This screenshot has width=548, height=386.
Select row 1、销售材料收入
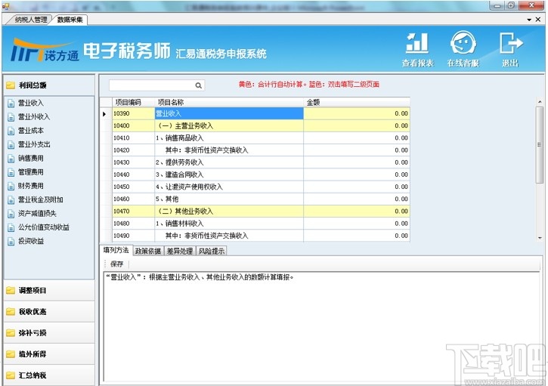click(261, 224)
